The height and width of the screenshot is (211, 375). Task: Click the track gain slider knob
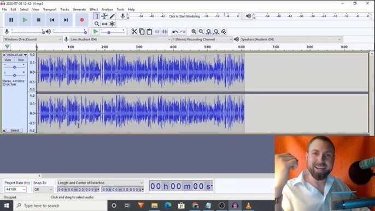[14, 67]
